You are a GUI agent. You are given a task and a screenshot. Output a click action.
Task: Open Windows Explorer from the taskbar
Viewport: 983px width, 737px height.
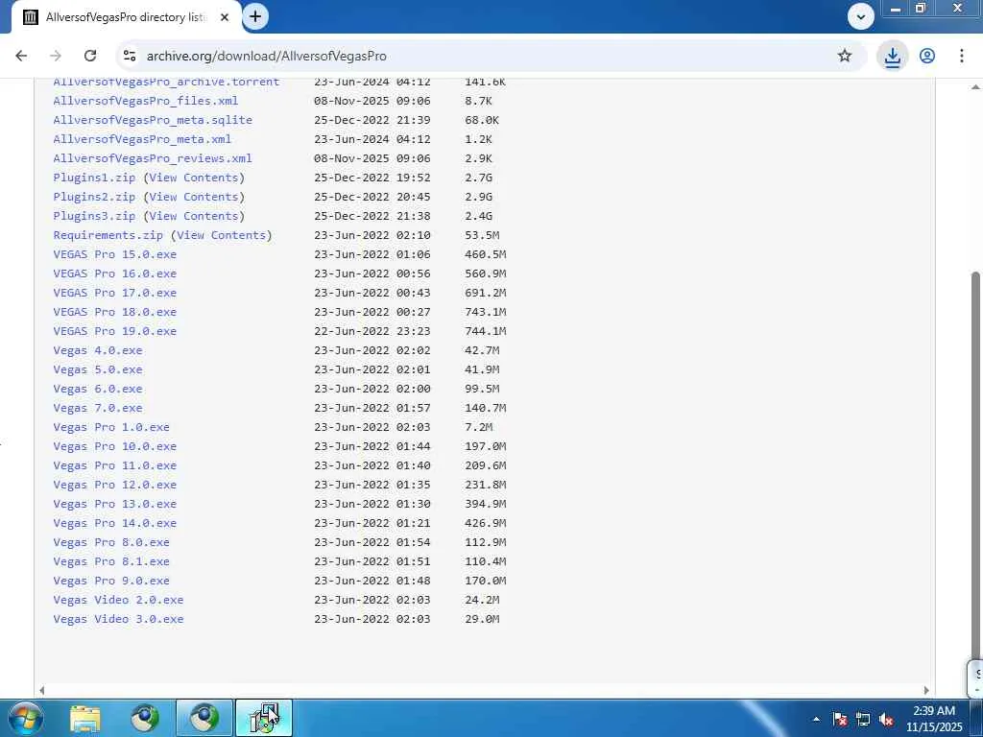pos(85,718)
